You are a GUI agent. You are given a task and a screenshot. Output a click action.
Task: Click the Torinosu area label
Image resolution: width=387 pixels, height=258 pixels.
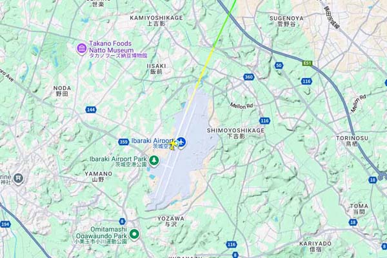[x=352, y=138]
